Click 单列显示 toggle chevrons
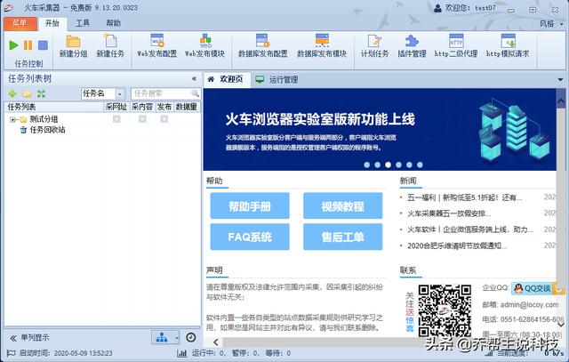This screenshot has height=362, width=569. [x=13, y=338]
